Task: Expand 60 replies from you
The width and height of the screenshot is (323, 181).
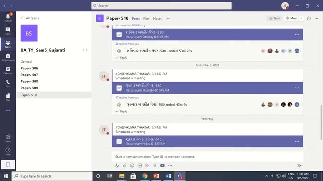Action: [127, 44]
